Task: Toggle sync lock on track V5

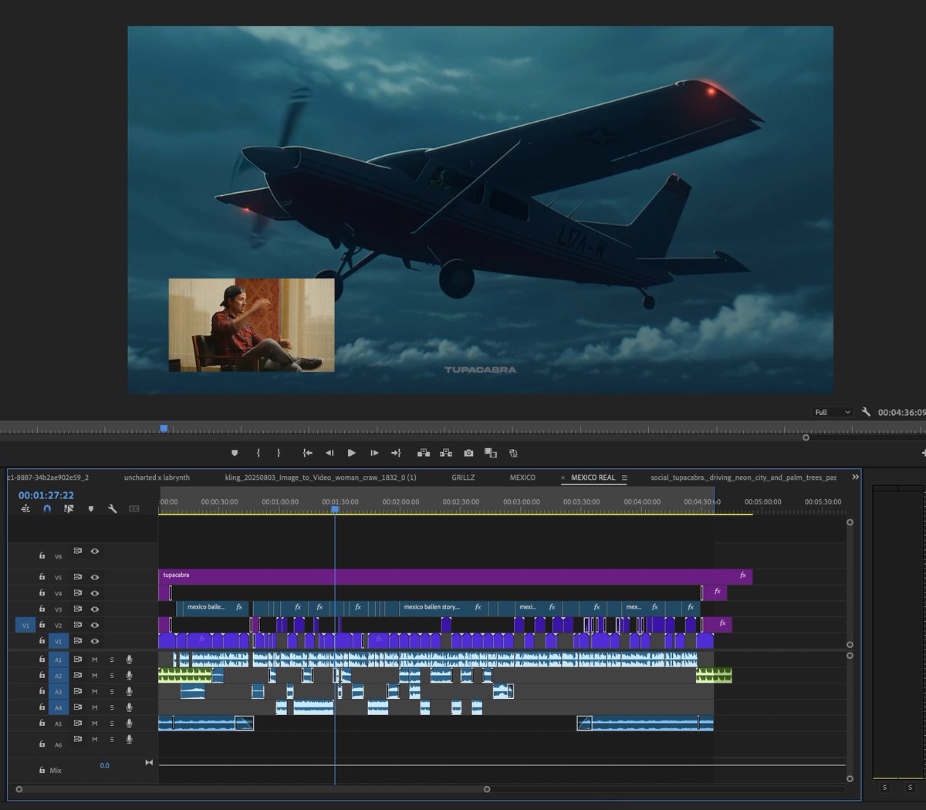Action: coord(78,577)
